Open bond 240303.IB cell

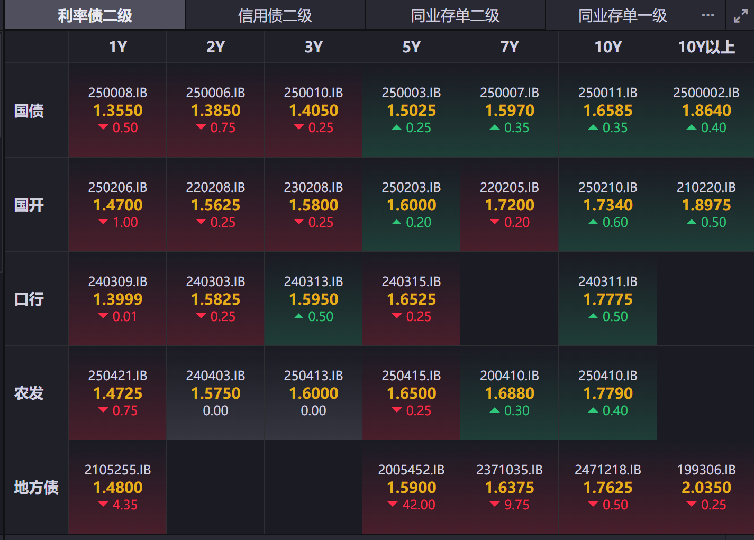pyautogui.click(x=215, y=299)
